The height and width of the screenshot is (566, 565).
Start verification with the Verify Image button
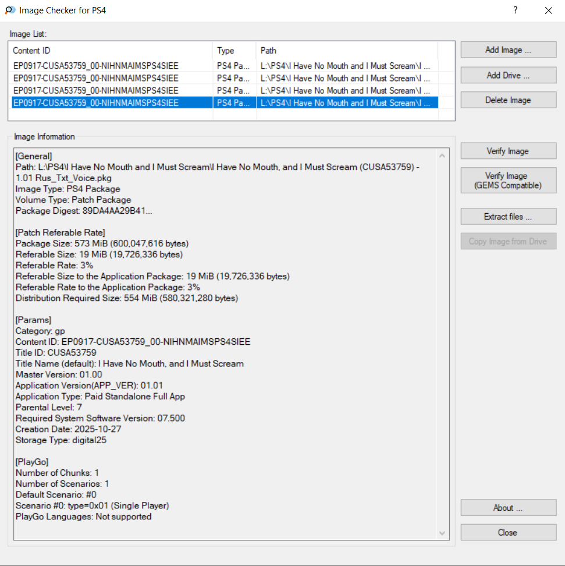click(x=508, y=151)
